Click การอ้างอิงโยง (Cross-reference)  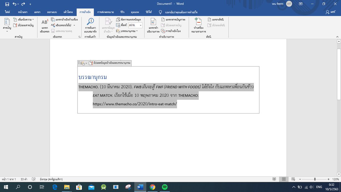[171, 31]
